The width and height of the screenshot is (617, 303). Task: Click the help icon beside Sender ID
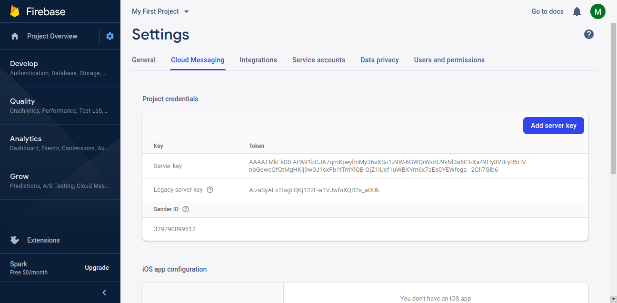[x=186, y=209]
